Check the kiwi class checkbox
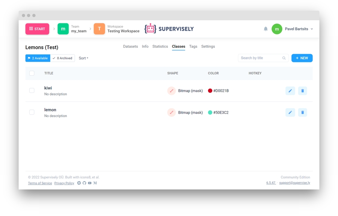Image resolution: width=338 pixels, height=216 pixels. click(32, 91)
